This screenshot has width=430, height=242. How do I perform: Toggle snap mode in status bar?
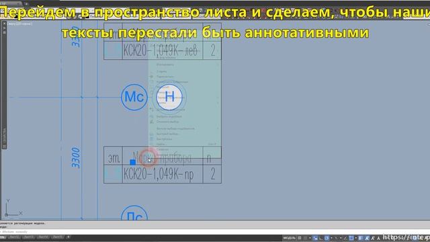pos(305,238)
